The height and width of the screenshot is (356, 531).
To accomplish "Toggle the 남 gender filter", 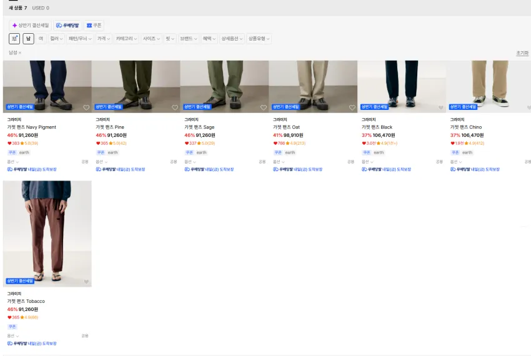I will tap(29, 39).
